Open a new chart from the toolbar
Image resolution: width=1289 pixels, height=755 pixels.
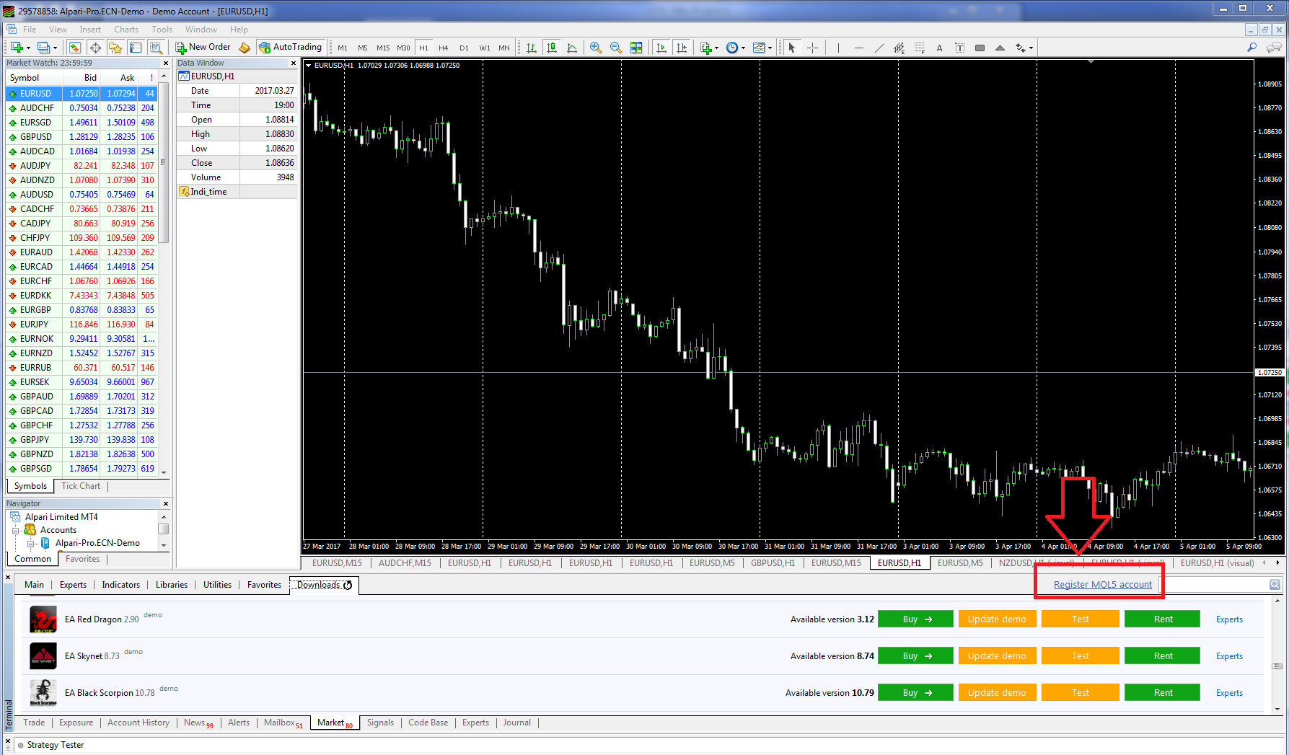(16, 48)
